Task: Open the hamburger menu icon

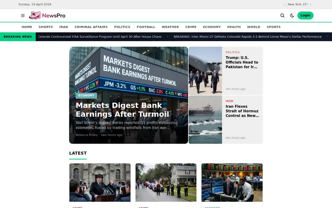Action: pos(23,15)
